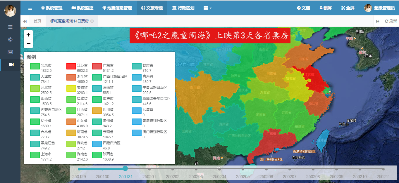Click the user avatar in left sidebar

pyautogui.click(x=10, y=11)
